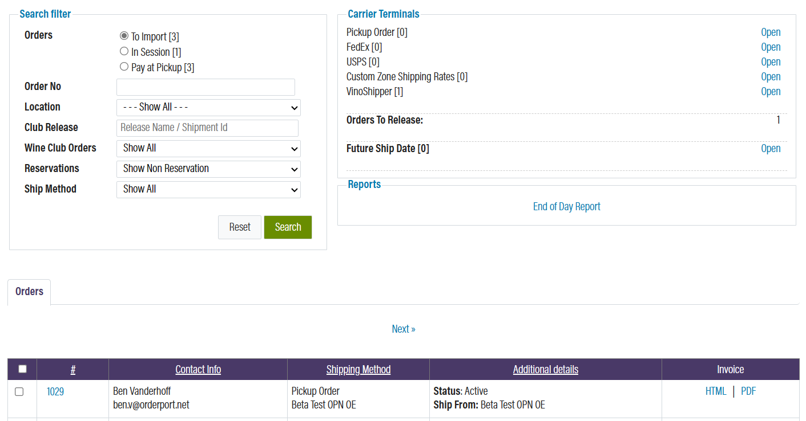Go to the next page of orders
Viewport: 806px width, 421px height.
click(x=404, y=329)
